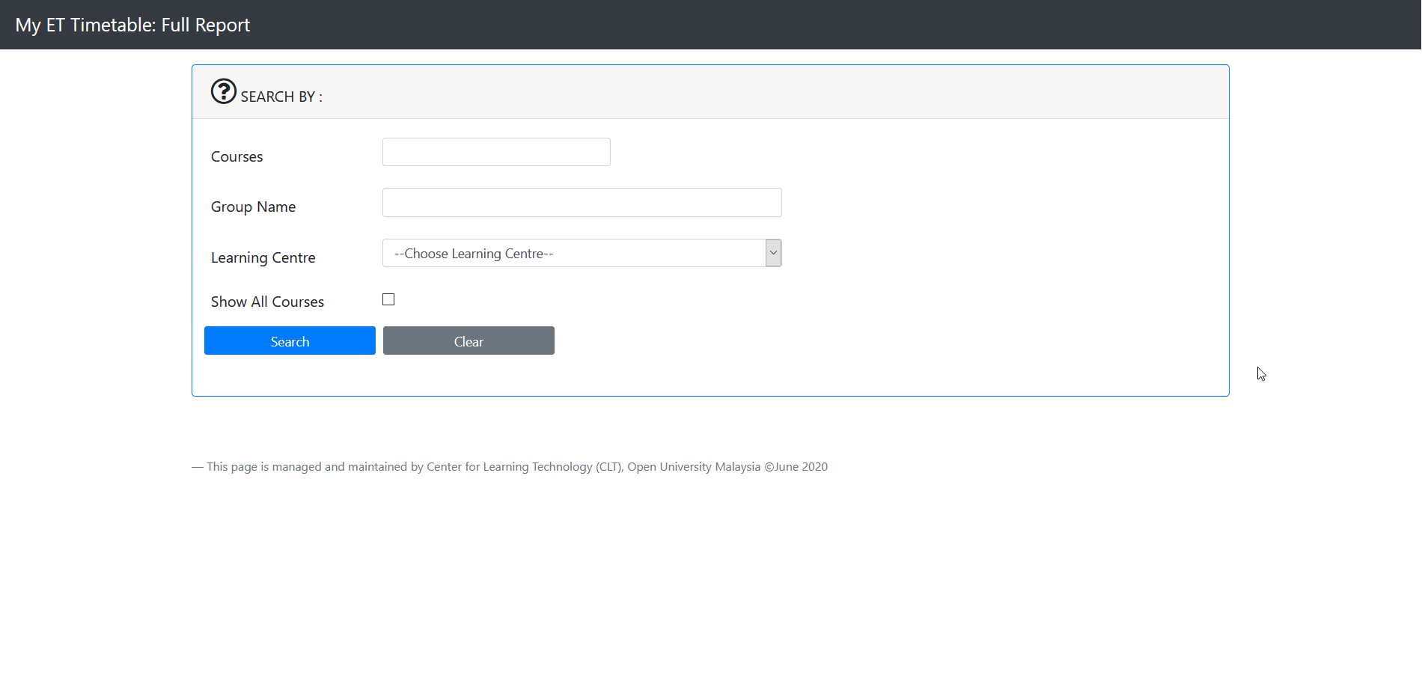This screenshot has height=681, width=1422.
Task: Click empty area of dark top header bar
Action: (823, 25)
